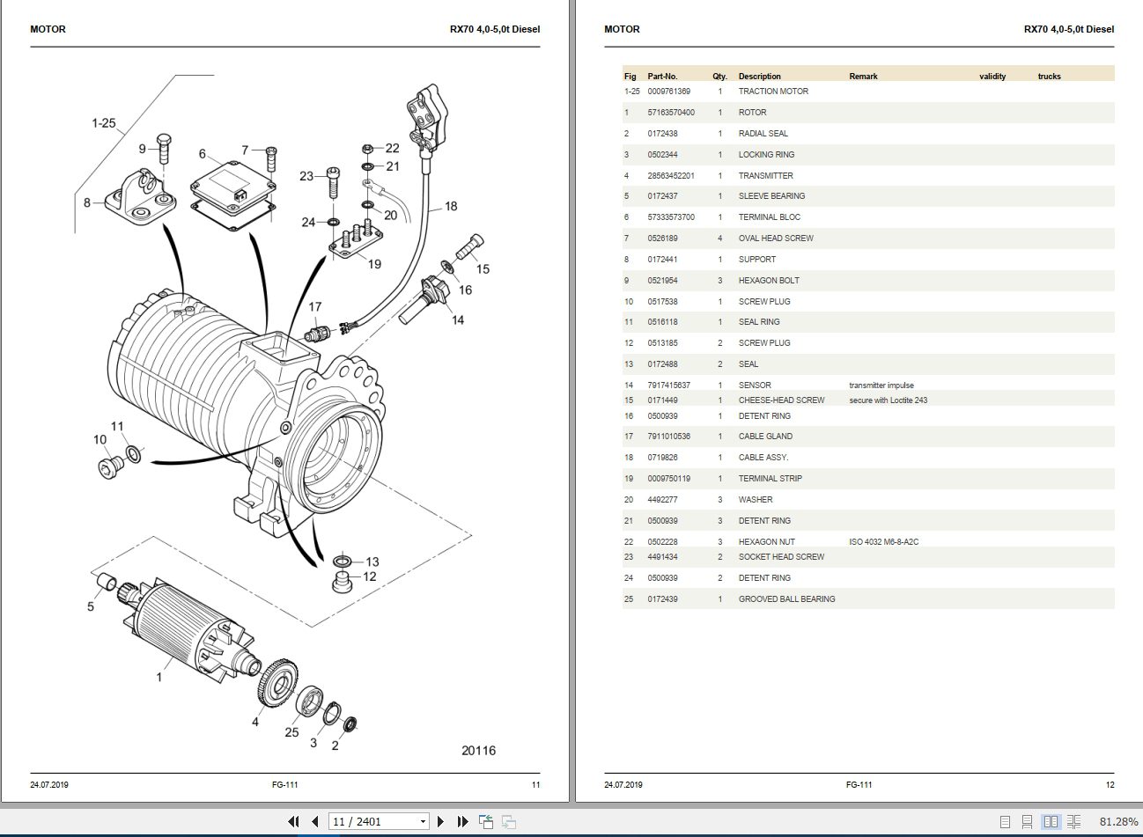Select SEAL RING description
This screenshot has height=837, width=1143.
(x=759, y=322)
